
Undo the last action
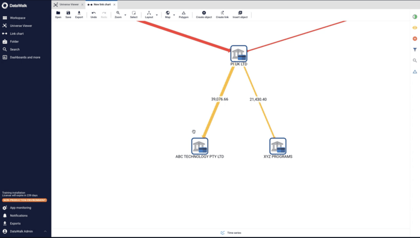pyautogui.click(x=94, y=13)
